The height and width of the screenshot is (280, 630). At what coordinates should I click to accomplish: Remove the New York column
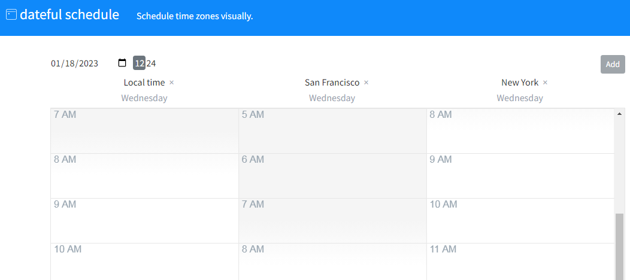tap(545, 83)
